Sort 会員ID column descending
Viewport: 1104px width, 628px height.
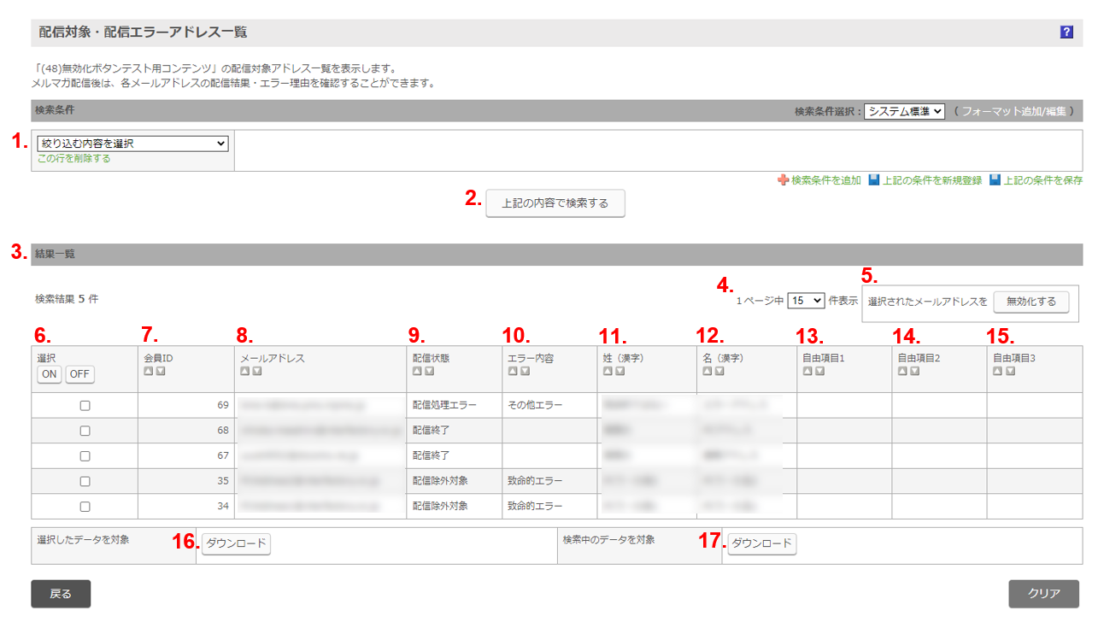(x=161, y=372)
